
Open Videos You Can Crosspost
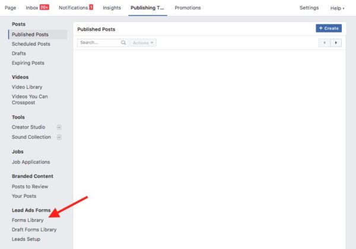click(30, 100)
